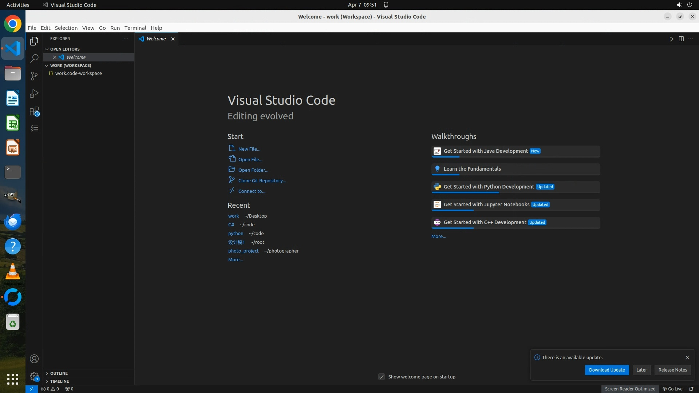This screenshot has width=699, height=393.
Task: Toggle Go Live server in status bar
Action: (672, 389)
